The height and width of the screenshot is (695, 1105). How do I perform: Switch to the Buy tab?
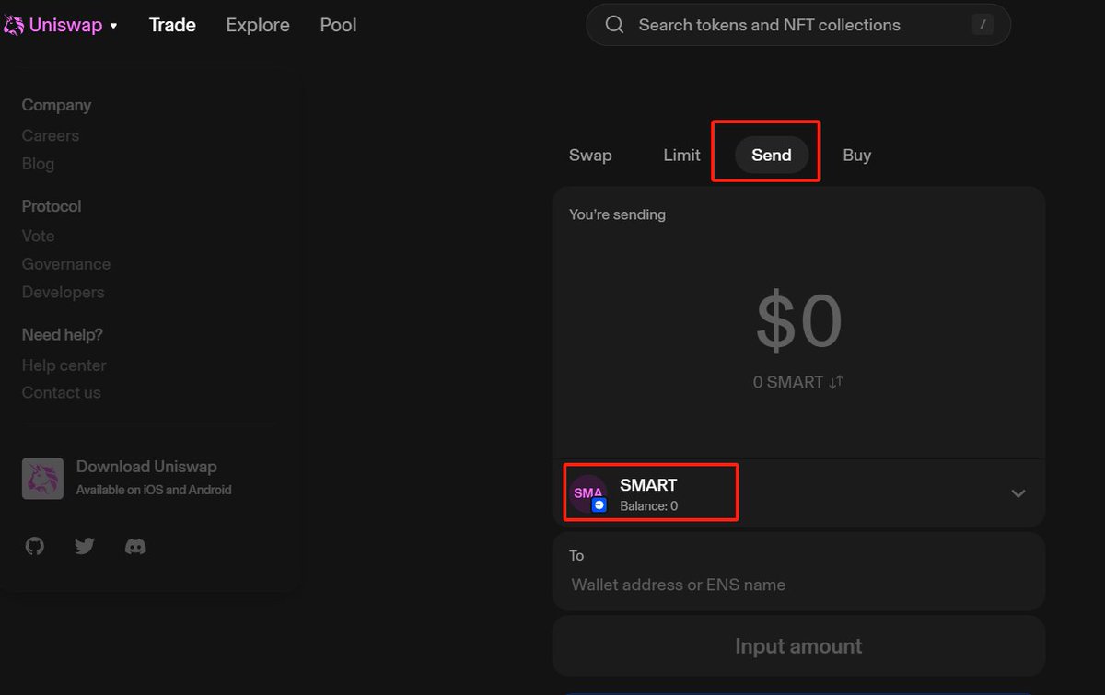click(856, 155)
